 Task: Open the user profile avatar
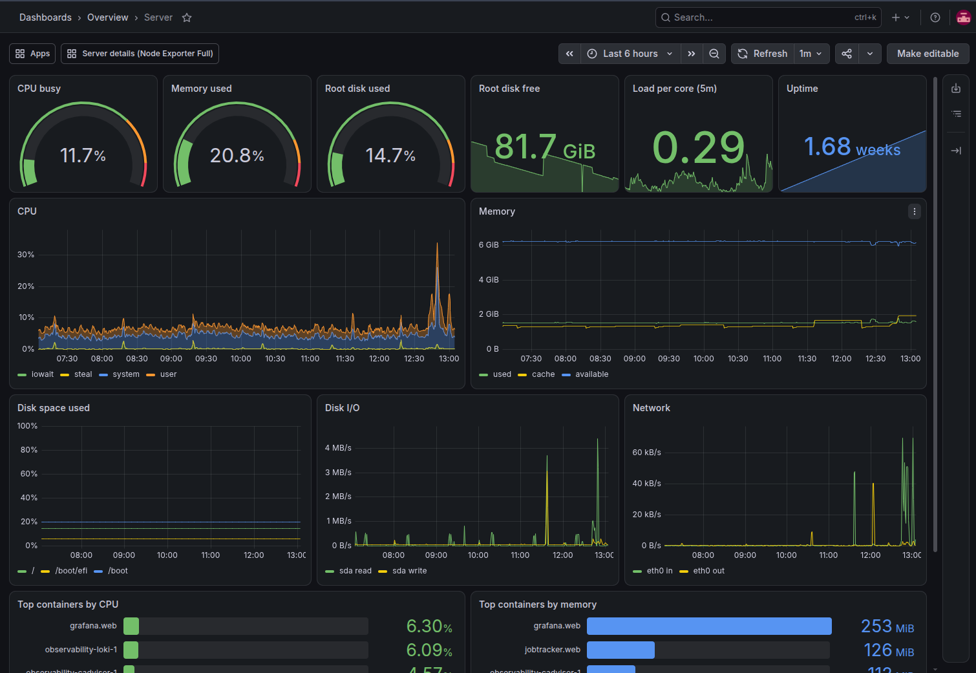(963, 17)
